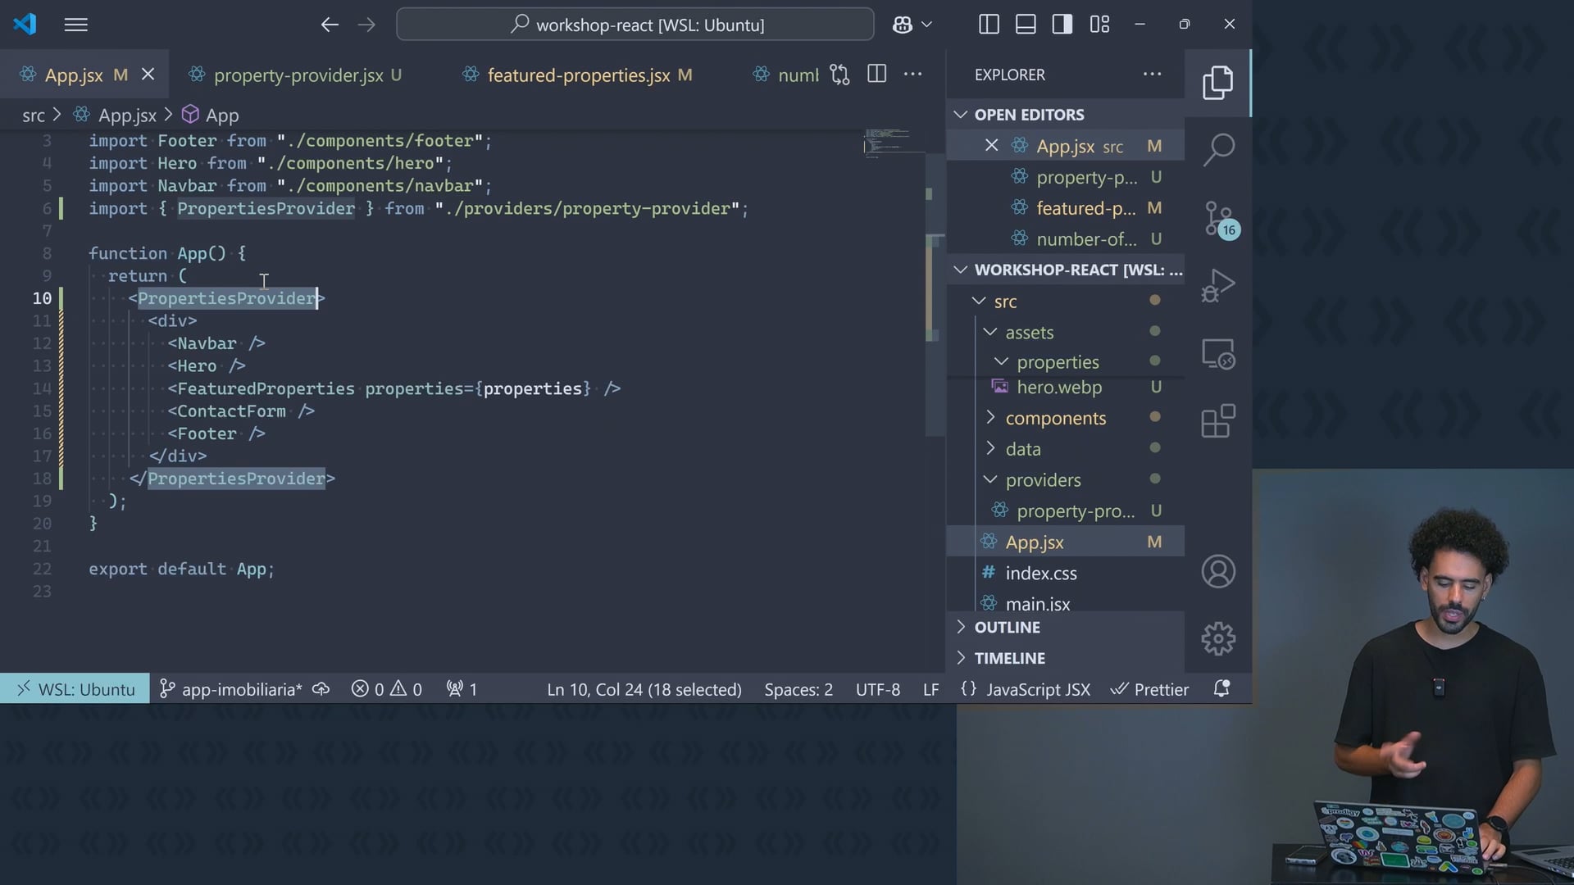Click the Split Editor Right icon
The width and height of the screenshot is (1574, 885).
pyautogui.click(x=876, y=75)
